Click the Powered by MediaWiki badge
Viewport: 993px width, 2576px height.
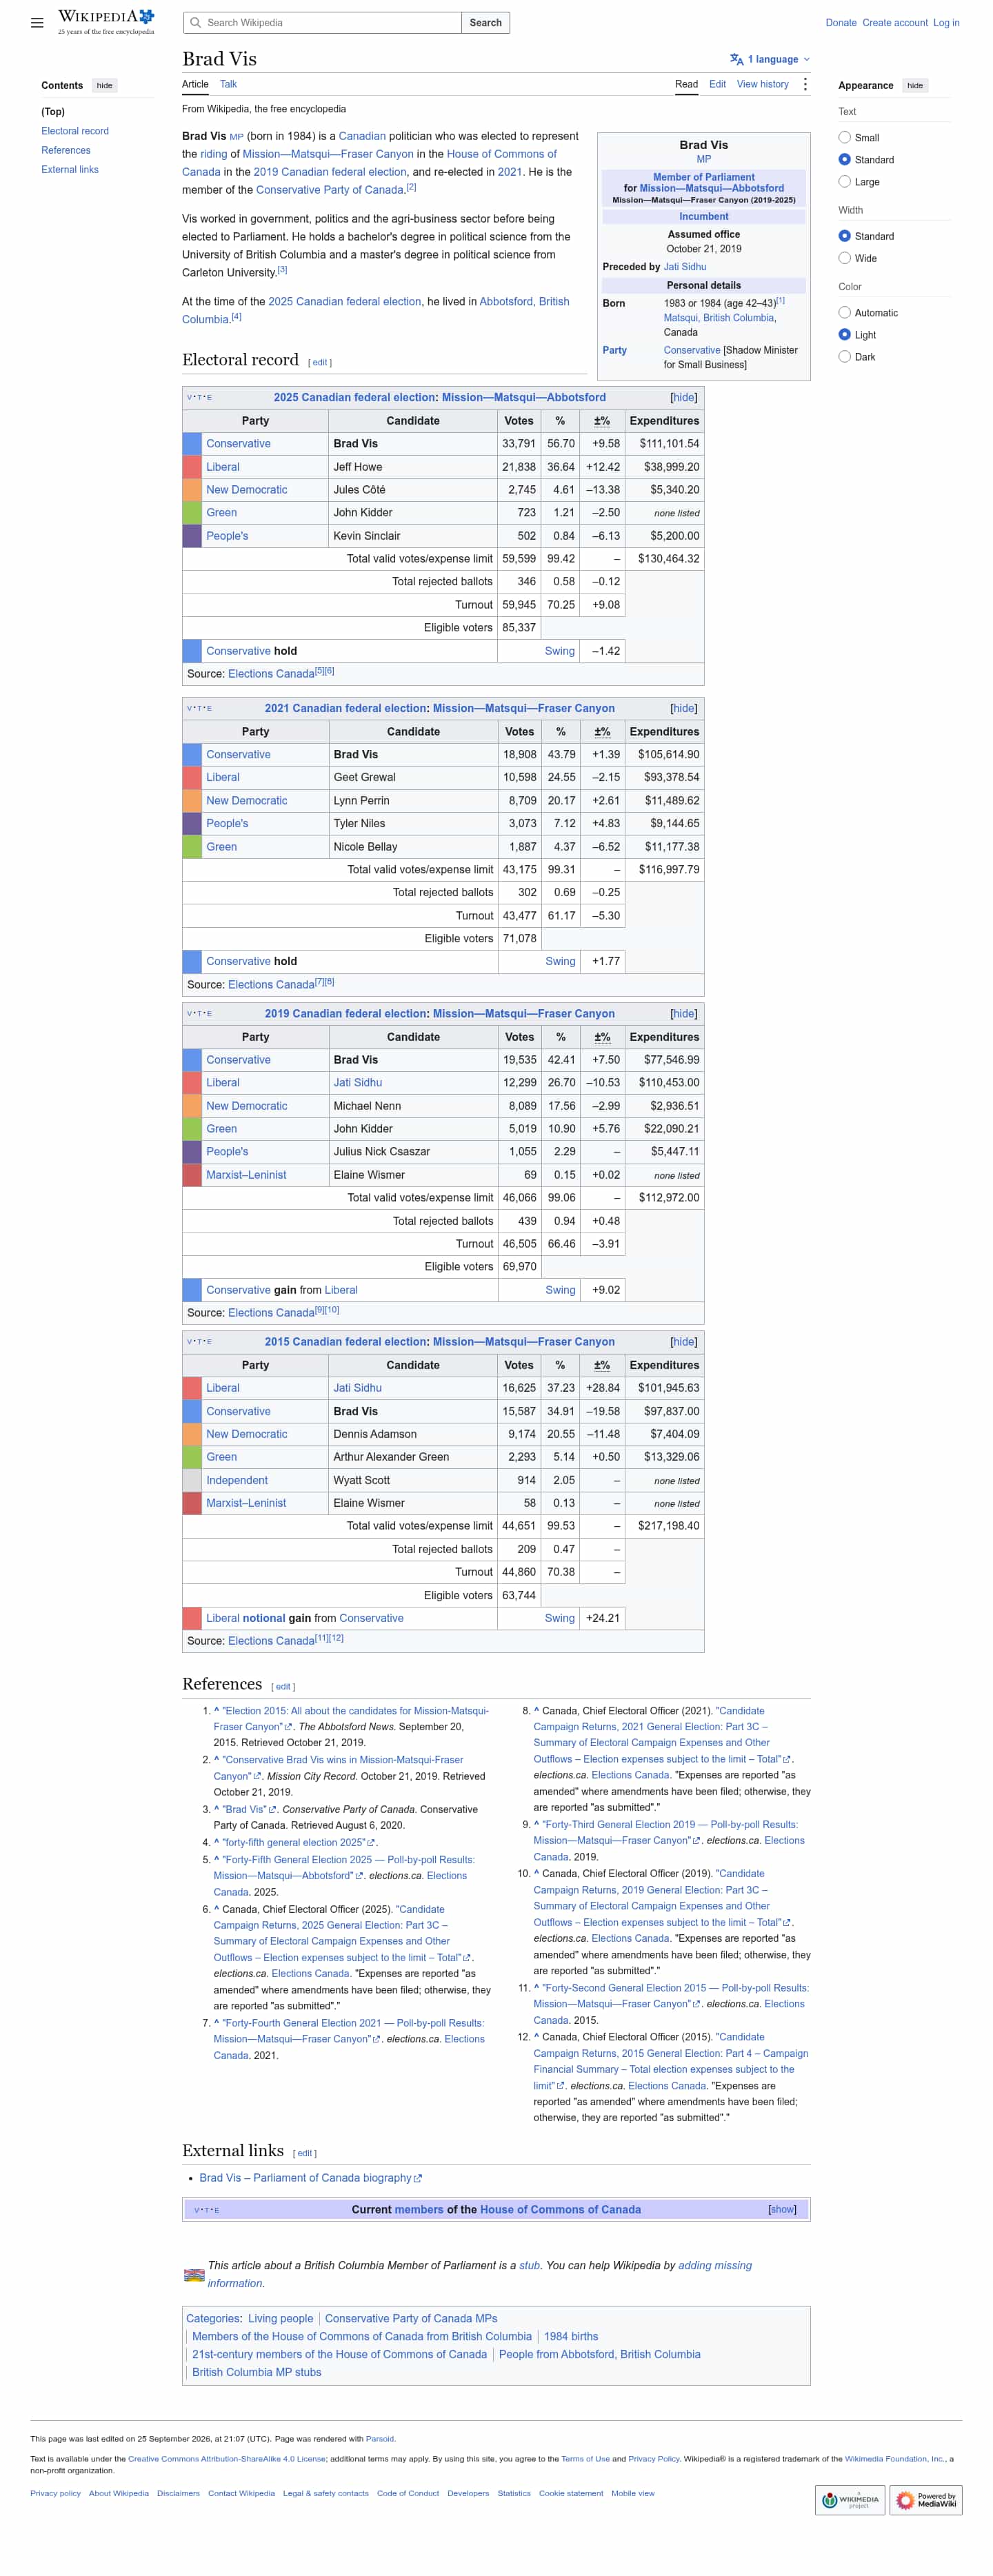pyautogui.click(x=926, y=2500)
